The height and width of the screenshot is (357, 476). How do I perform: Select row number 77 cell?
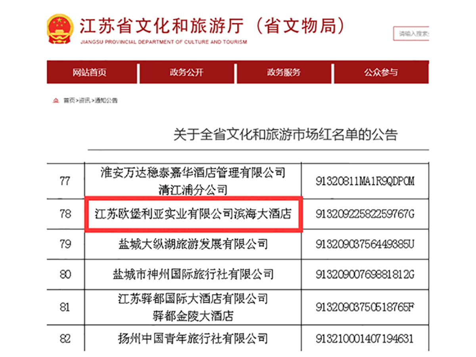(65, 181)
